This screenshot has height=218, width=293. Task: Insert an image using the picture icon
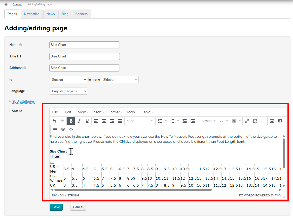(272, 121)
